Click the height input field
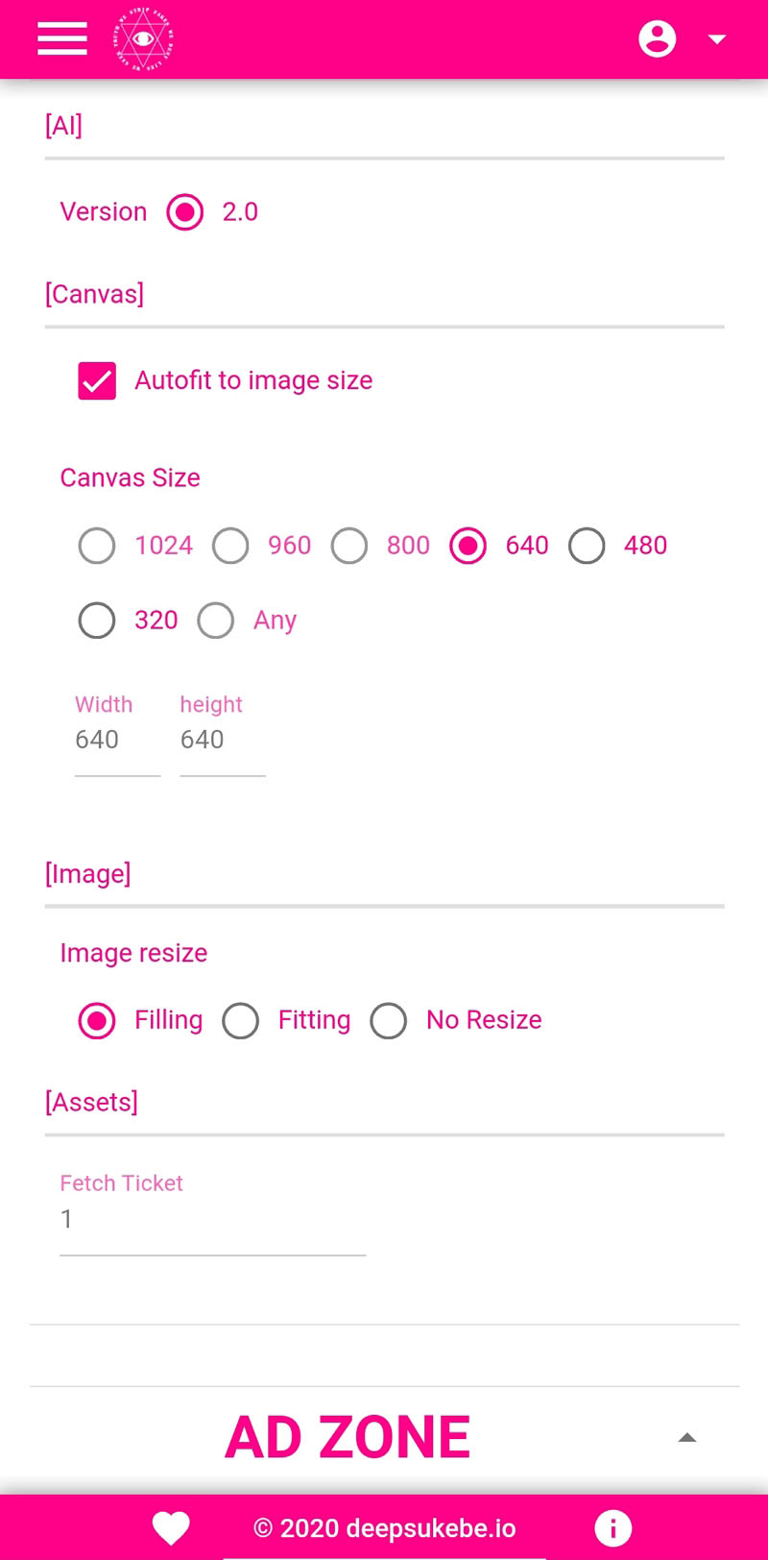Screen dimensions: 768x1560 (x=222, y=741)
